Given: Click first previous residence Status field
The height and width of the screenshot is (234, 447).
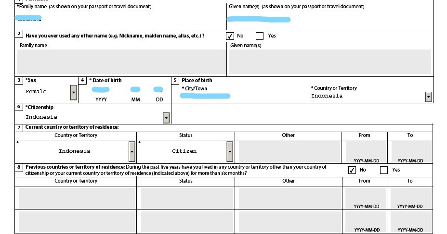Looking at the screenshot, I should (x=187, y=198).
